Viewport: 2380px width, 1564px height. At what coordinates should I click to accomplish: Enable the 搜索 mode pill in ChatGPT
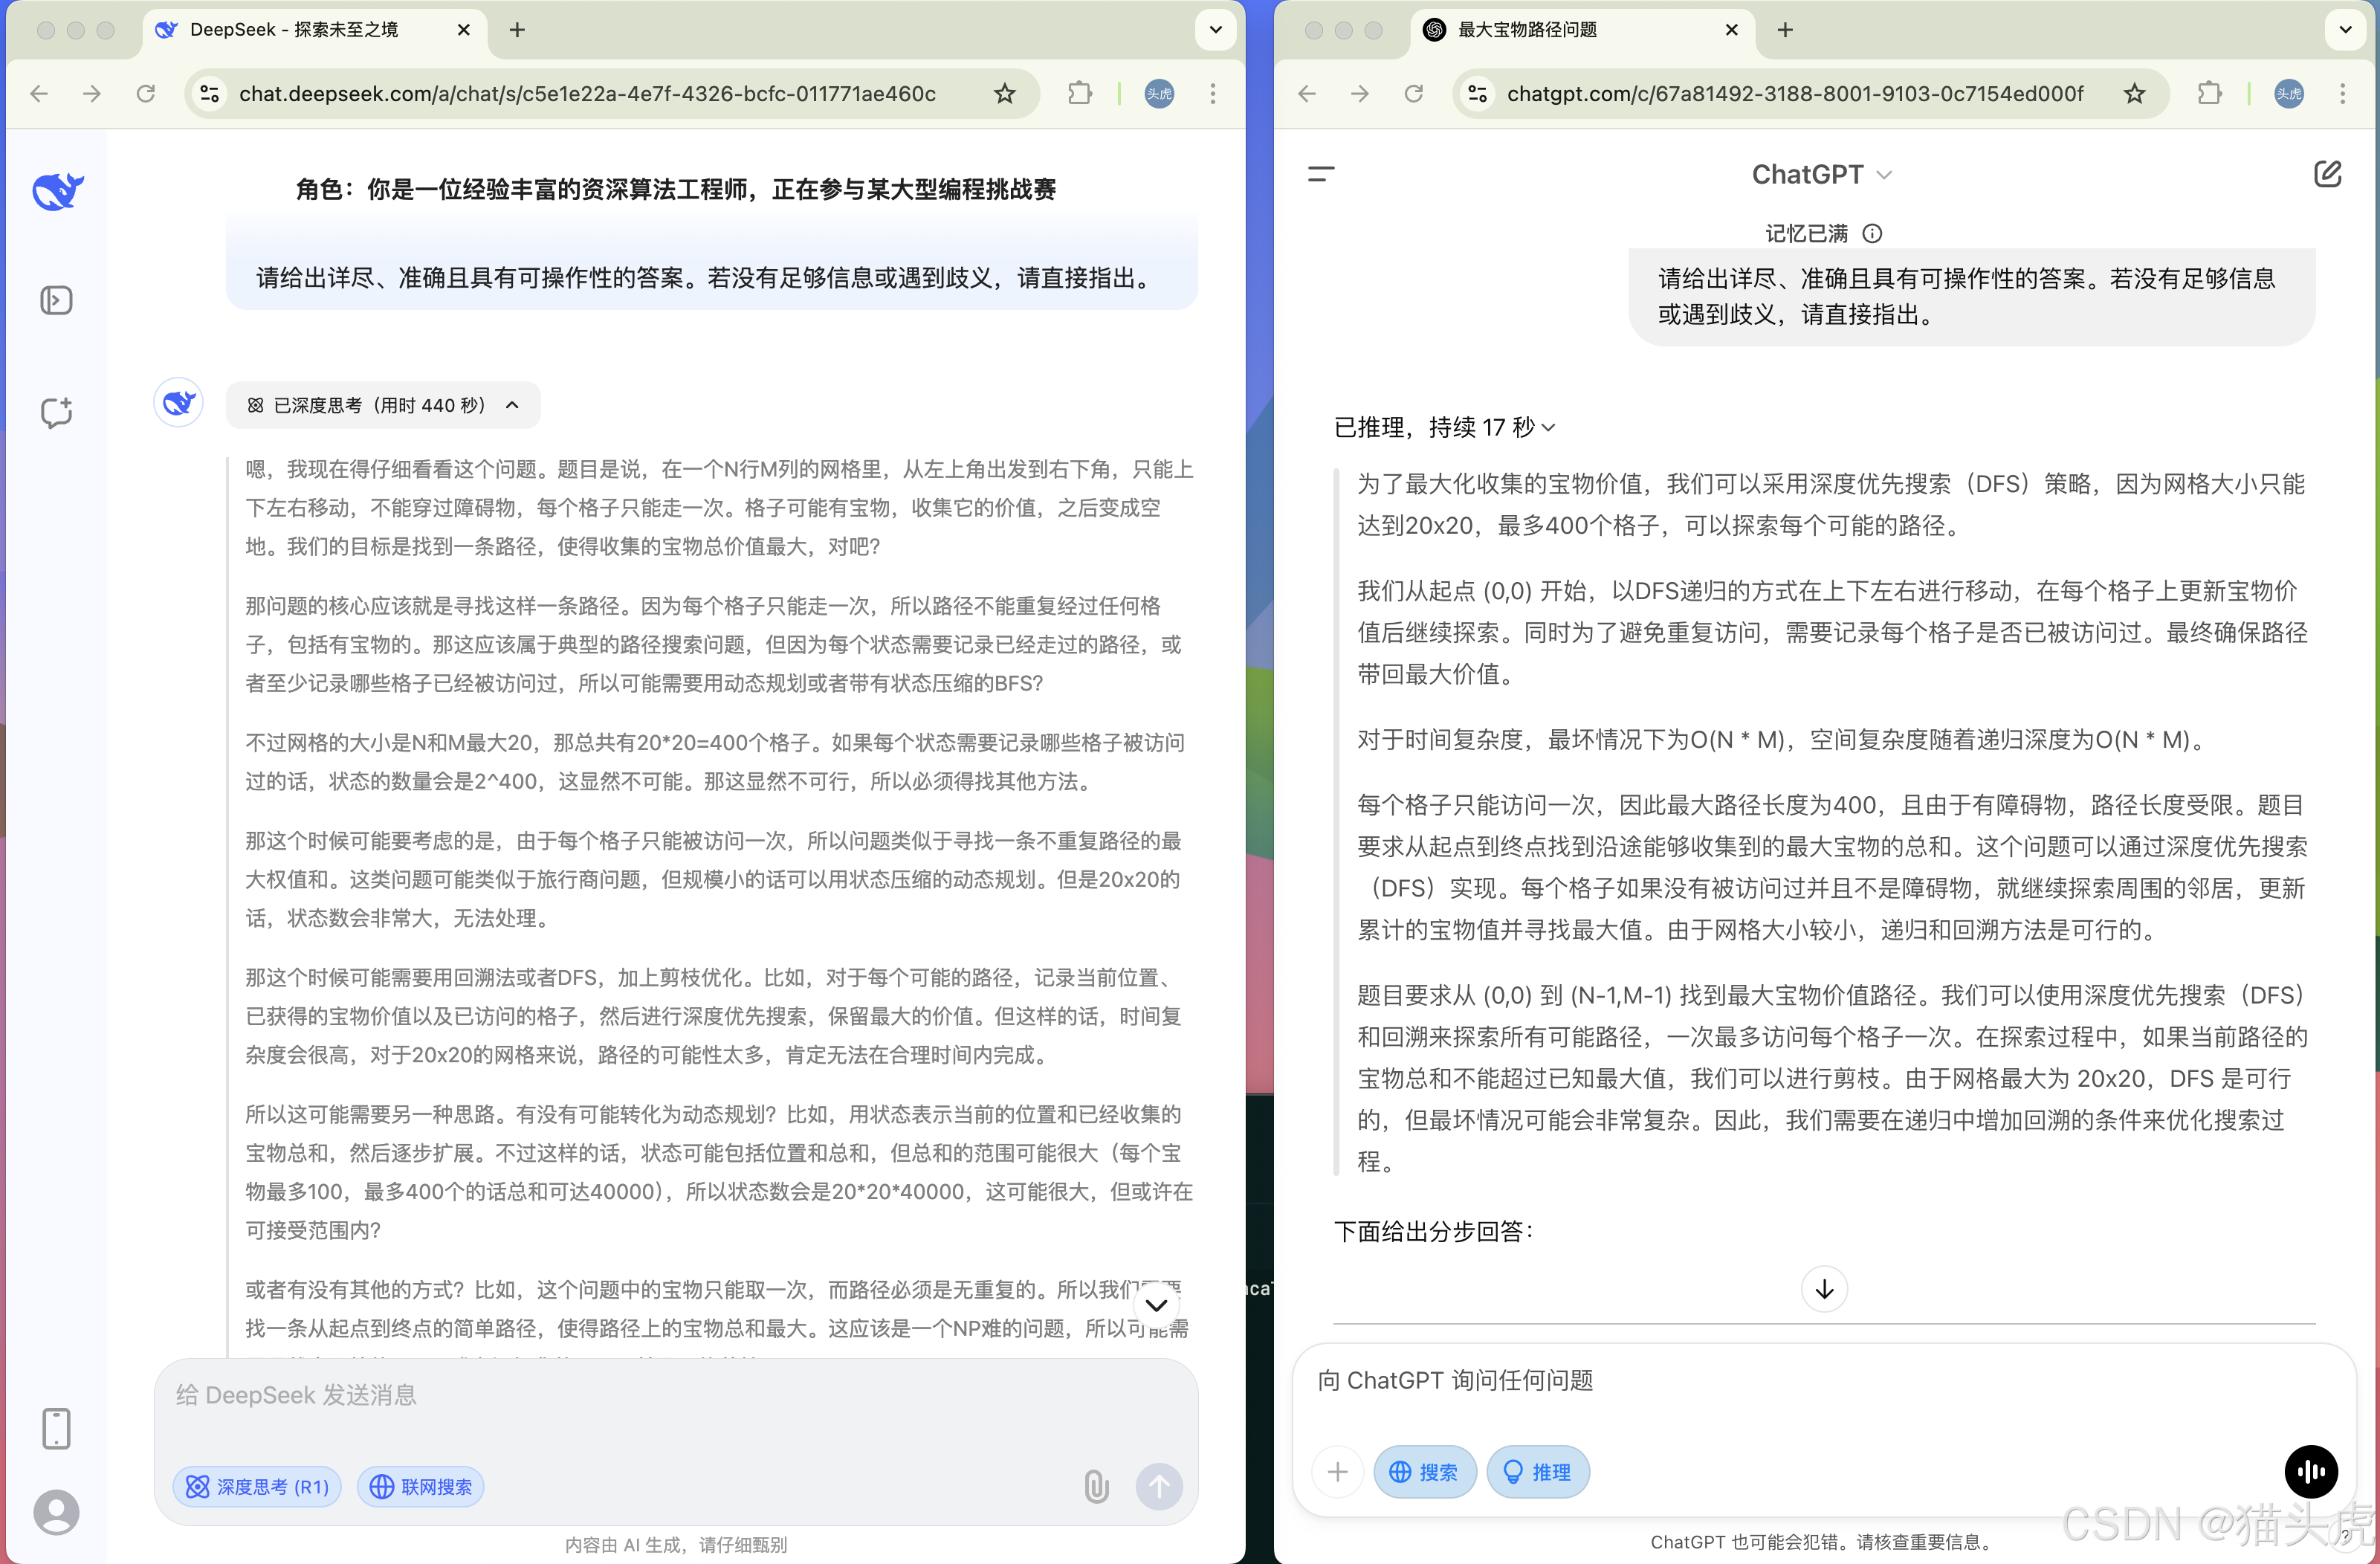[1424, 1472]
